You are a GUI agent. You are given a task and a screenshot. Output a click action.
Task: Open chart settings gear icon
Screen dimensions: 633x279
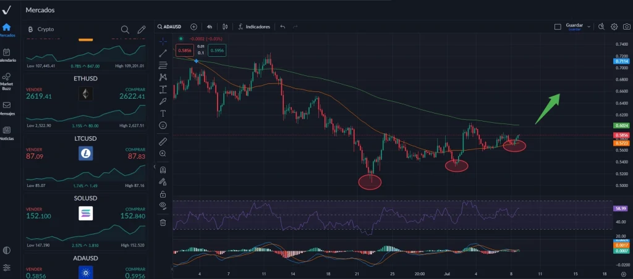point(614,27)
